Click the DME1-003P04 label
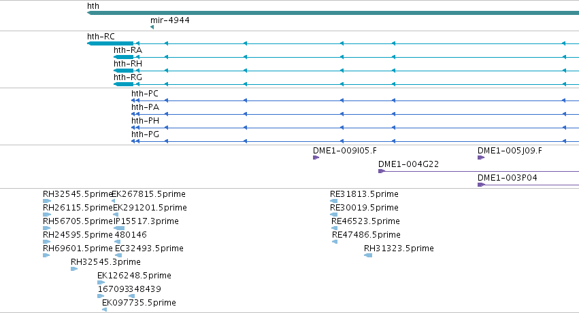Viewport: 579px width, 313px height. (x=508, y=178)
